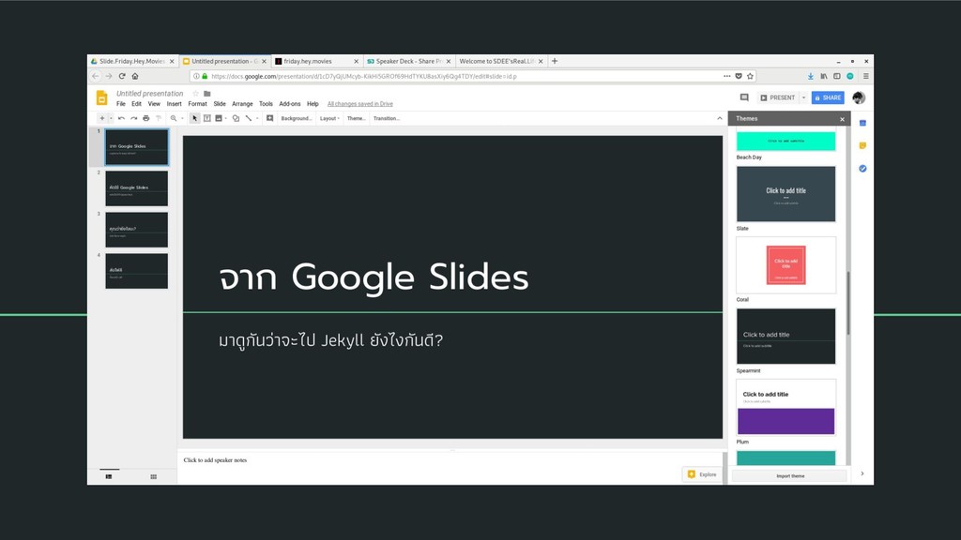Select the Line tool
The image size is (961, 540).
pos(248,118)
